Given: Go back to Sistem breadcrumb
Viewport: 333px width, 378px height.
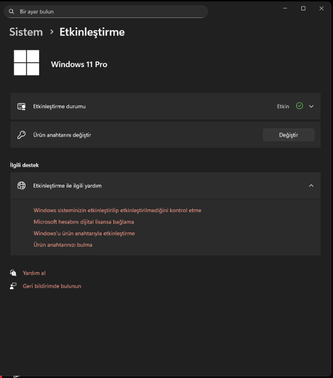Looking at the screenshot, I should point(26,32).
